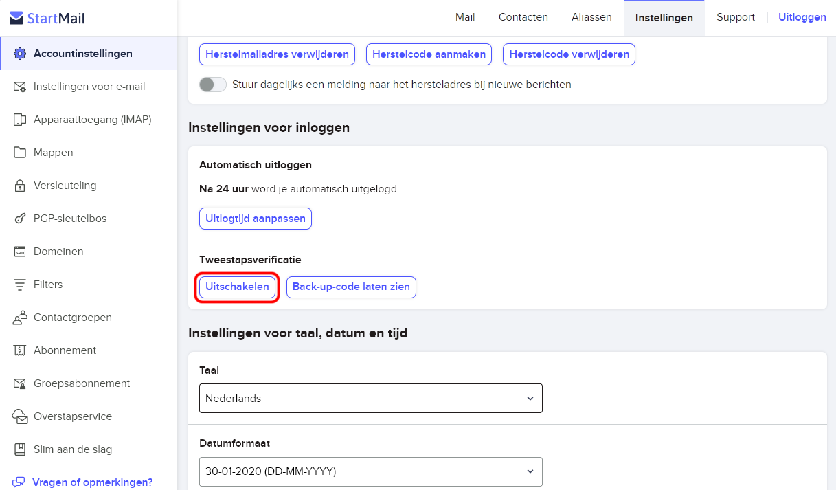
Task: Click Herstelcode verwijderen button
Action: coord(569,54)
